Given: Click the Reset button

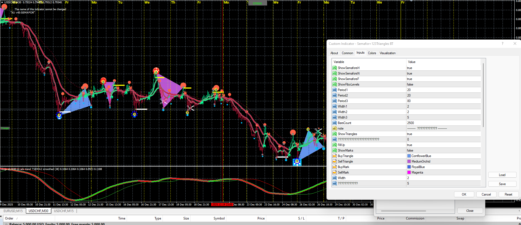Looking at the screenshot, I should (x=508, y=194).
